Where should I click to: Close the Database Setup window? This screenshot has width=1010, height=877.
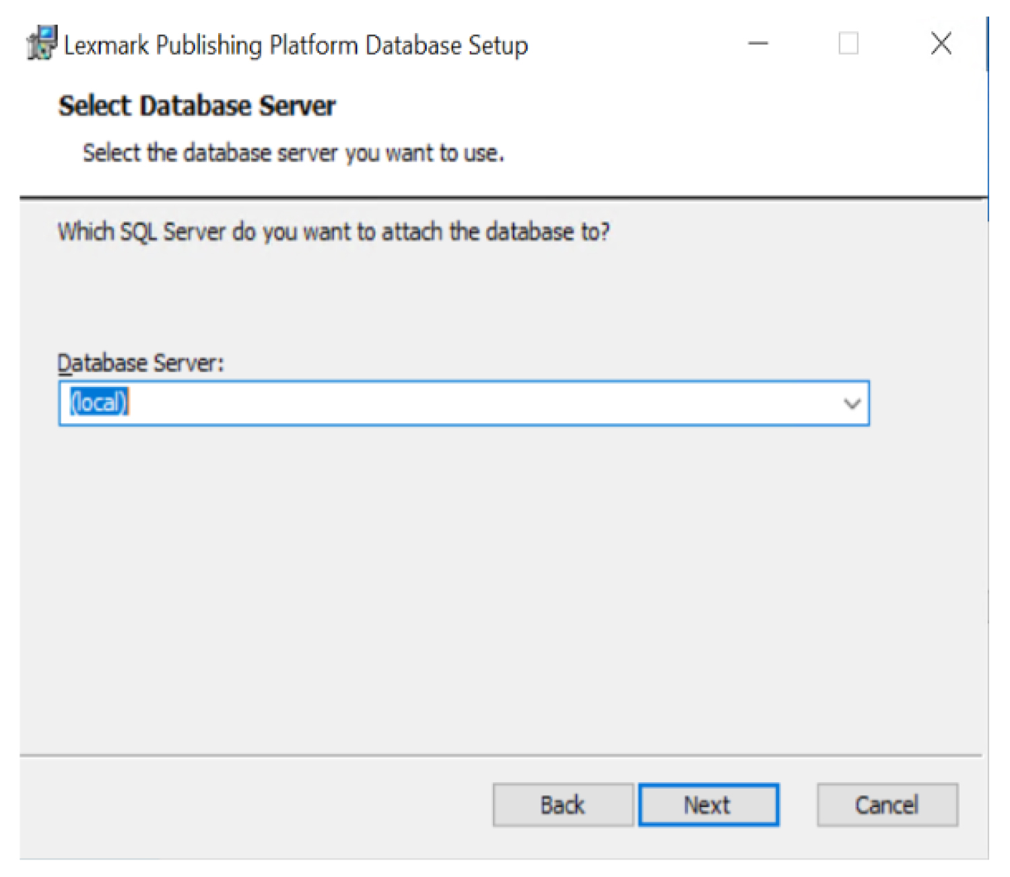tap(941, 44)
